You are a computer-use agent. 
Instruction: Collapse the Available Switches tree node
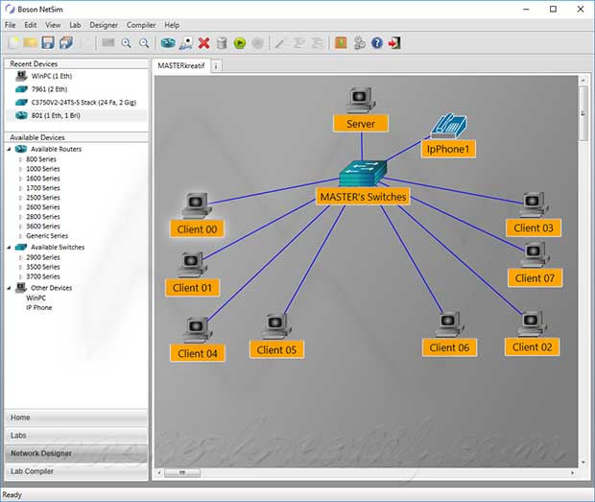coord(9,248)
